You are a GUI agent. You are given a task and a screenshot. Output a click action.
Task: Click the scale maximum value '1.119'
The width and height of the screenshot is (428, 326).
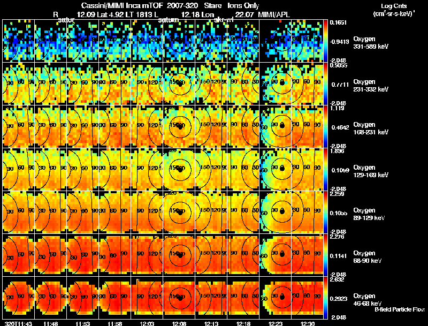click(337, 108)
